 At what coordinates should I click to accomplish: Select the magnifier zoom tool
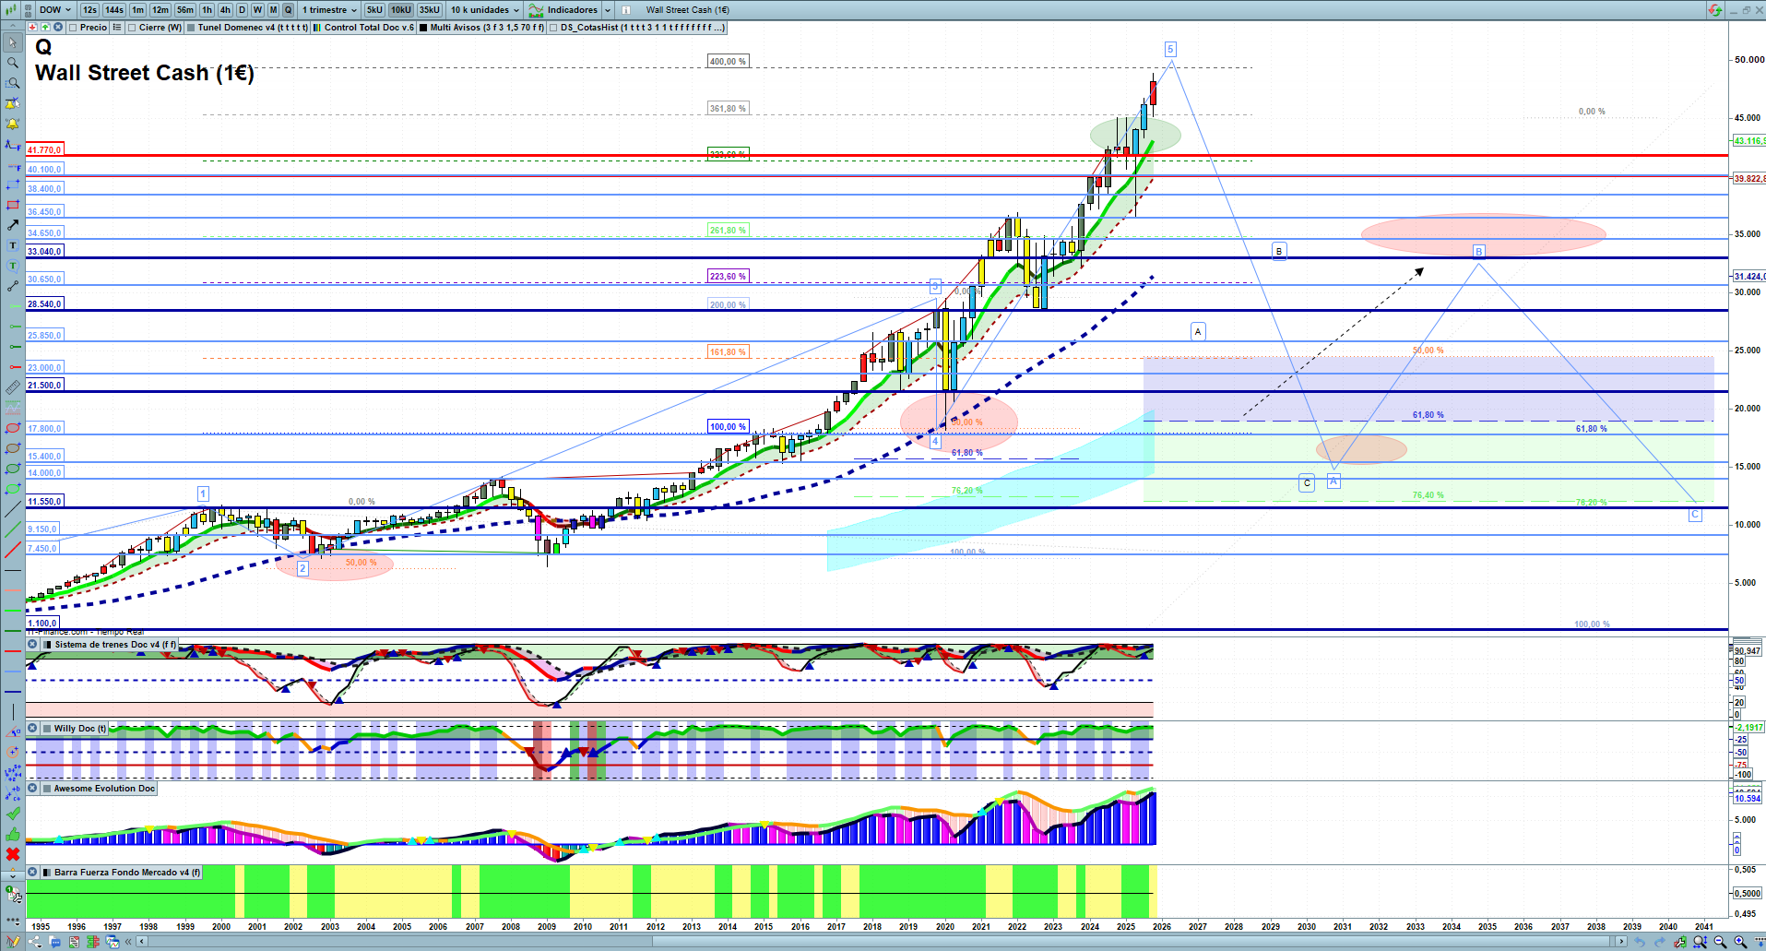pos(13,63)
